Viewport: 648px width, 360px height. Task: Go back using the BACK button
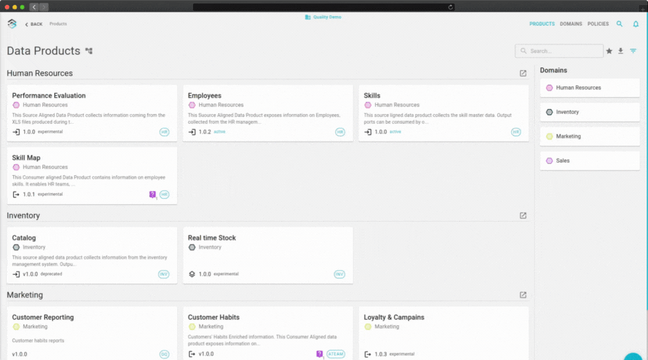(x=34, y=24)
